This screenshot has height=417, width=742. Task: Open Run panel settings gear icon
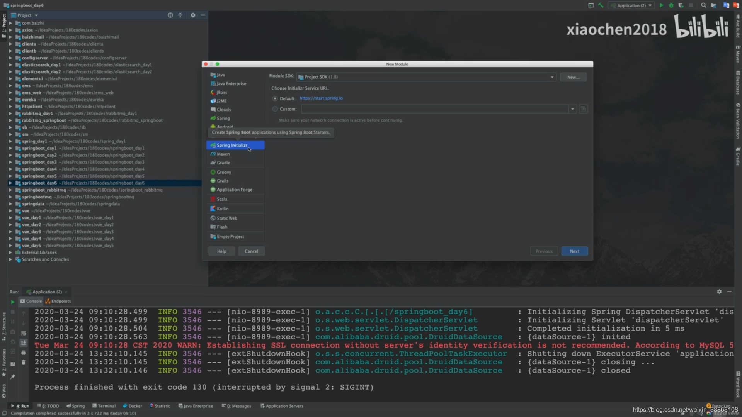(719, 292)
